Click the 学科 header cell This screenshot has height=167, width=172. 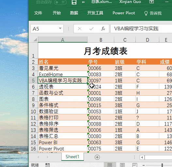(148, 62)
